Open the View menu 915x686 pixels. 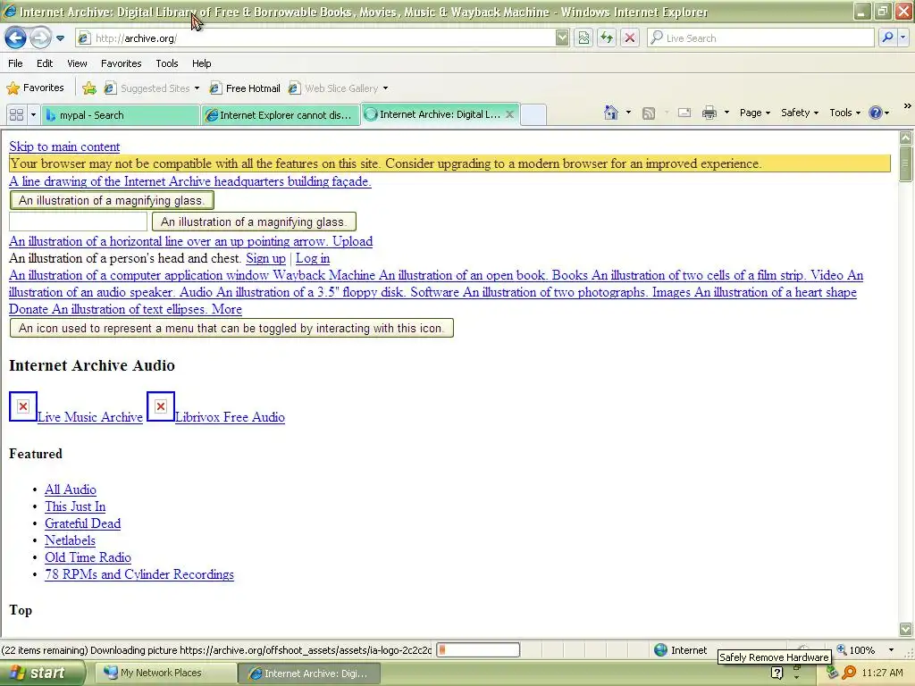pos(77,63)
